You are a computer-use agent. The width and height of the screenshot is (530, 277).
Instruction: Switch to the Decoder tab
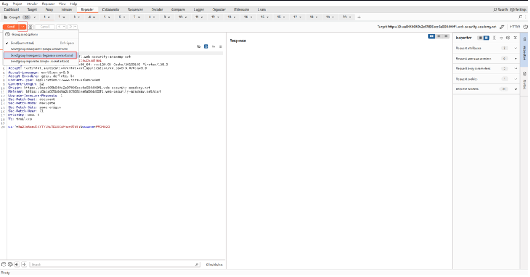pyautogui.click(x=157, y=10)
